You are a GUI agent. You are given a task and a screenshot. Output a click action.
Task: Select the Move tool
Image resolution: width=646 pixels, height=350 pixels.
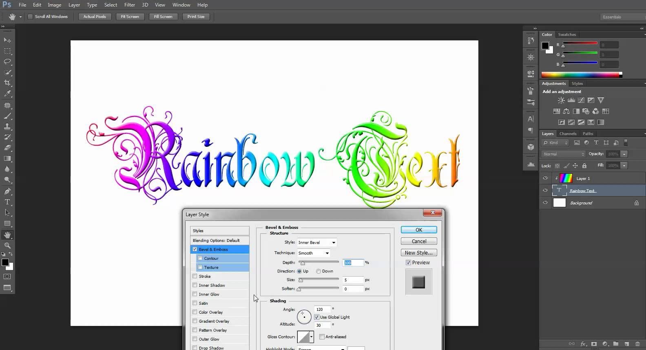(7, 40)
